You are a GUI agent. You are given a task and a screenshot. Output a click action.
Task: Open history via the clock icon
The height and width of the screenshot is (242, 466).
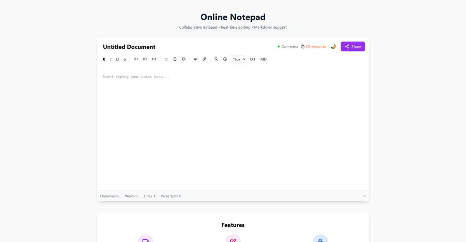[225, 59]
